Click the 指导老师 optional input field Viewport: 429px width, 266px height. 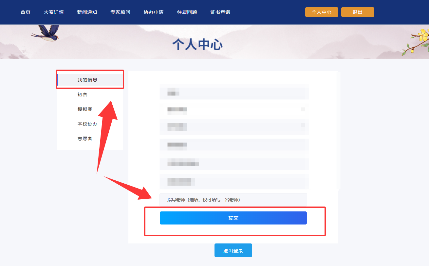233,200
